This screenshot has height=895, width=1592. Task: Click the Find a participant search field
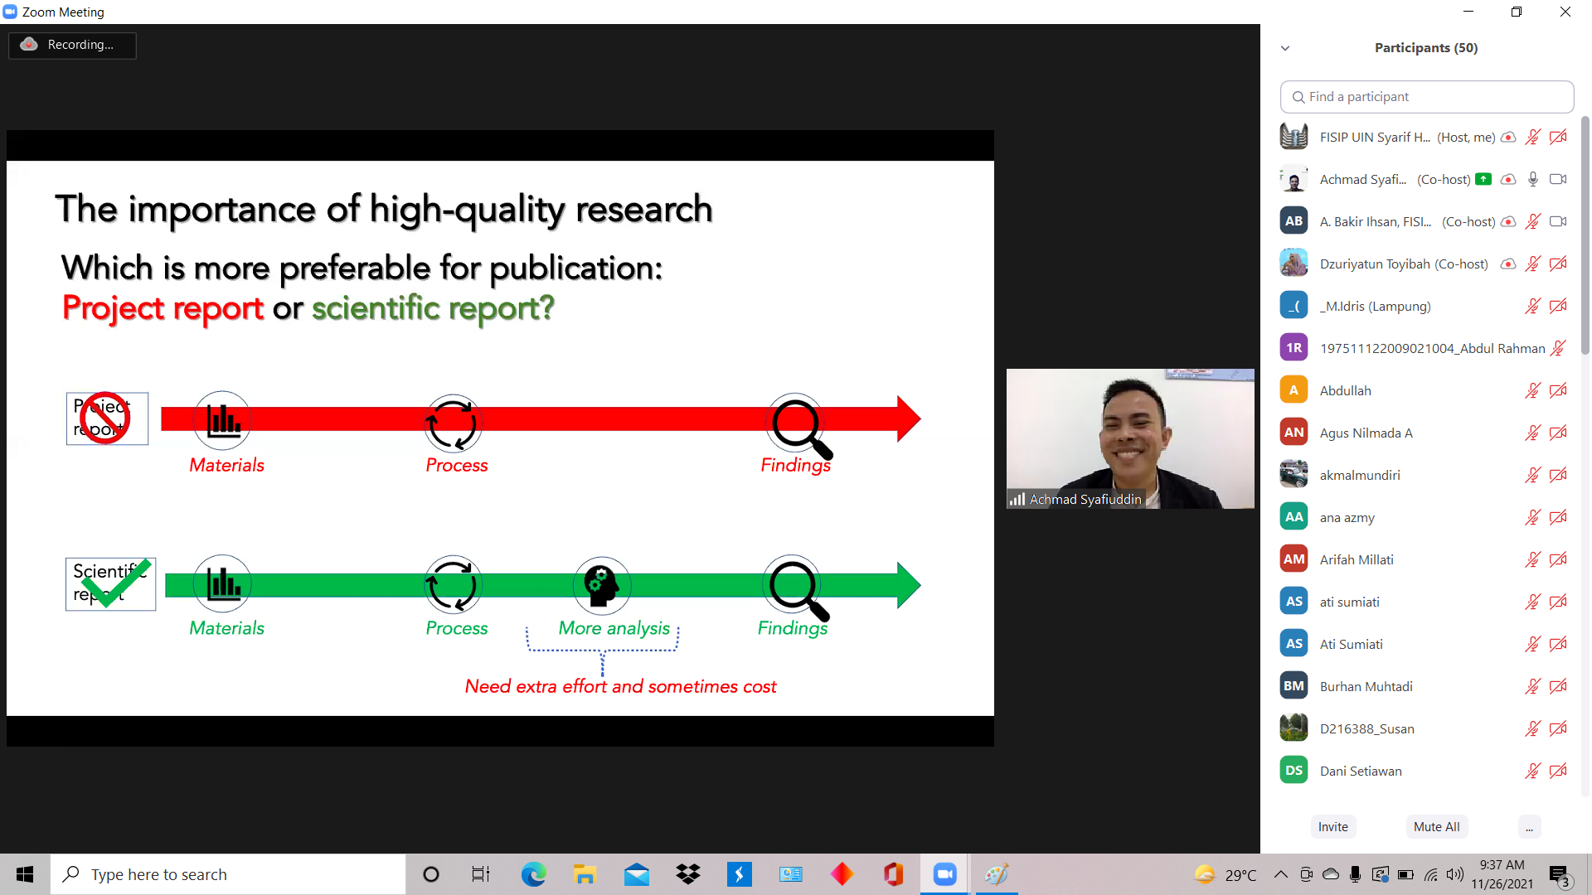click(x=1426, y=97)
